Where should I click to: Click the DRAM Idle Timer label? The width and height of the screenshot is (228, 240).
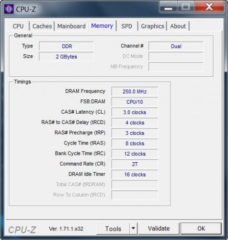coord(87,174)
